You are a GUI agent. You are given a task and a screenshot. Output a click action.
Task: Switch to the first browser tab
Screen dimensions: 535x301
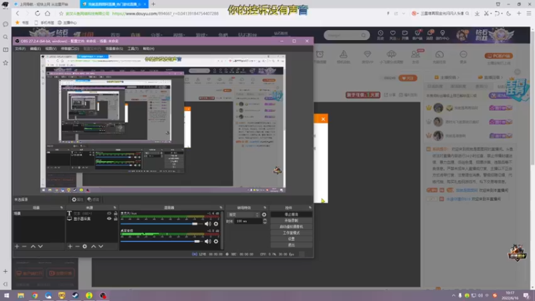coord(43,4)
